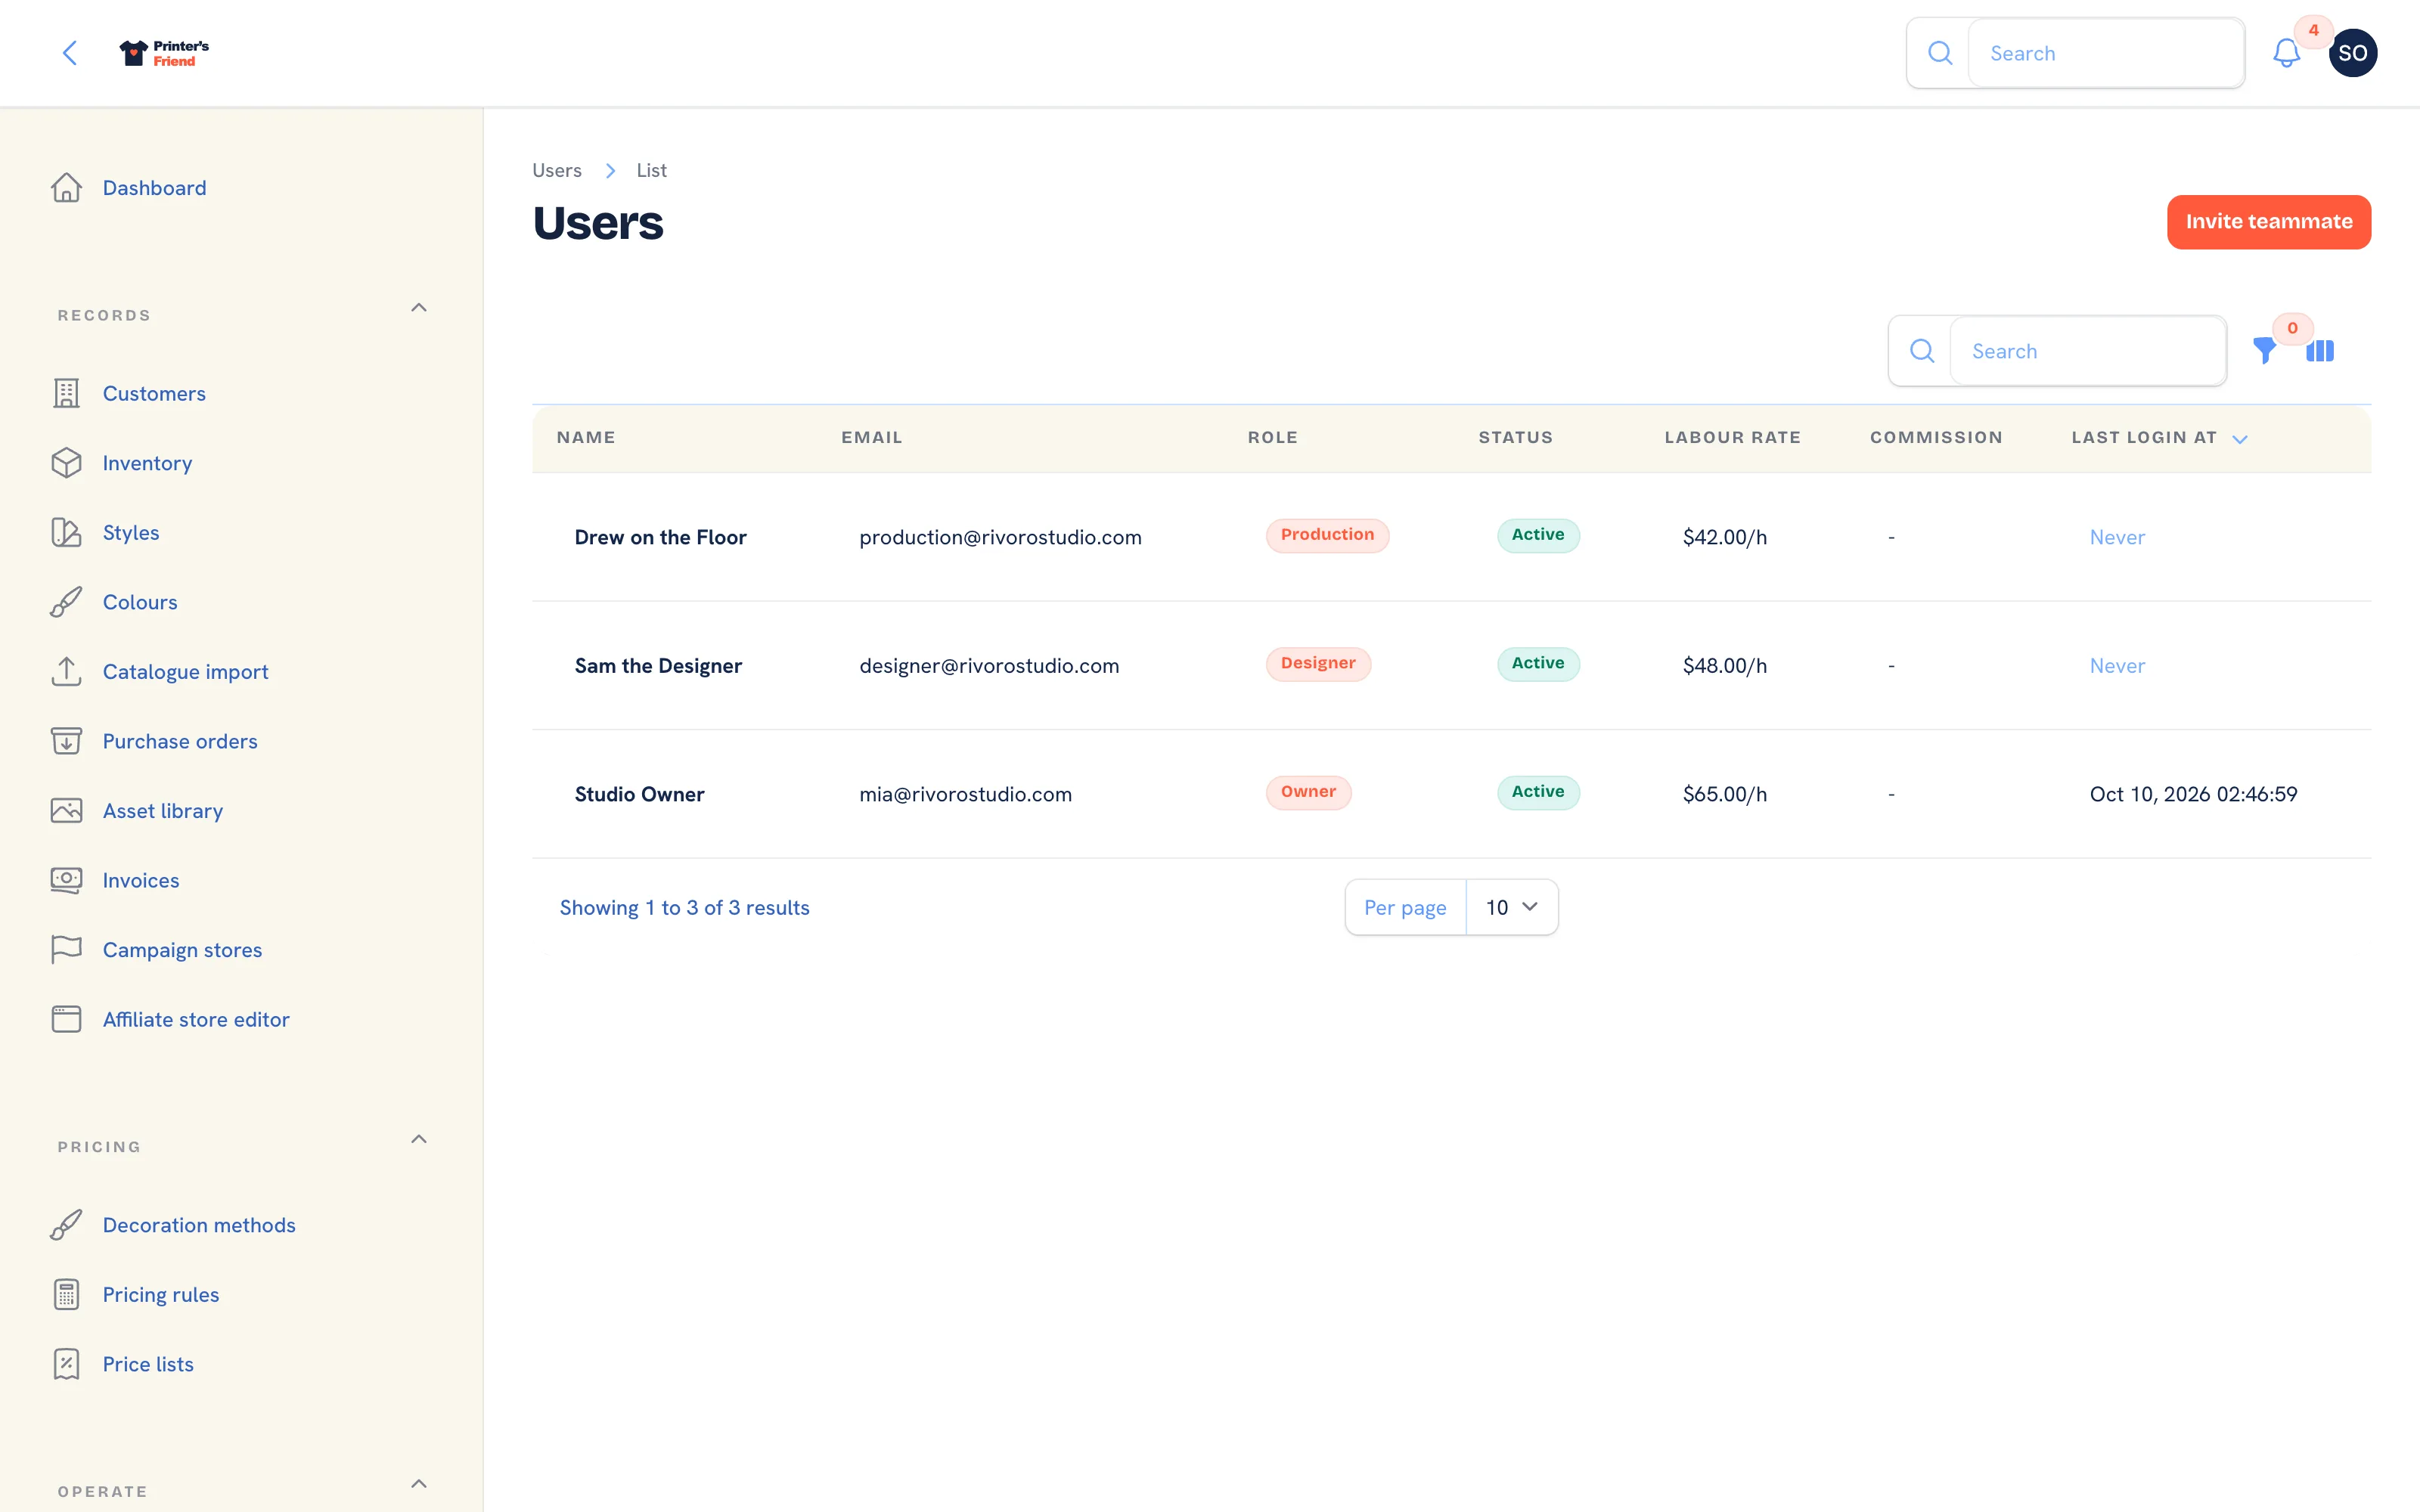Click the Colours paintbrush icon

click(x=67, y=602)
